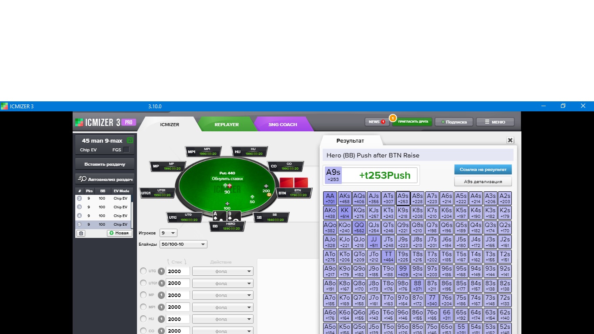Select the CO seat plate on the table

point(286,166)
